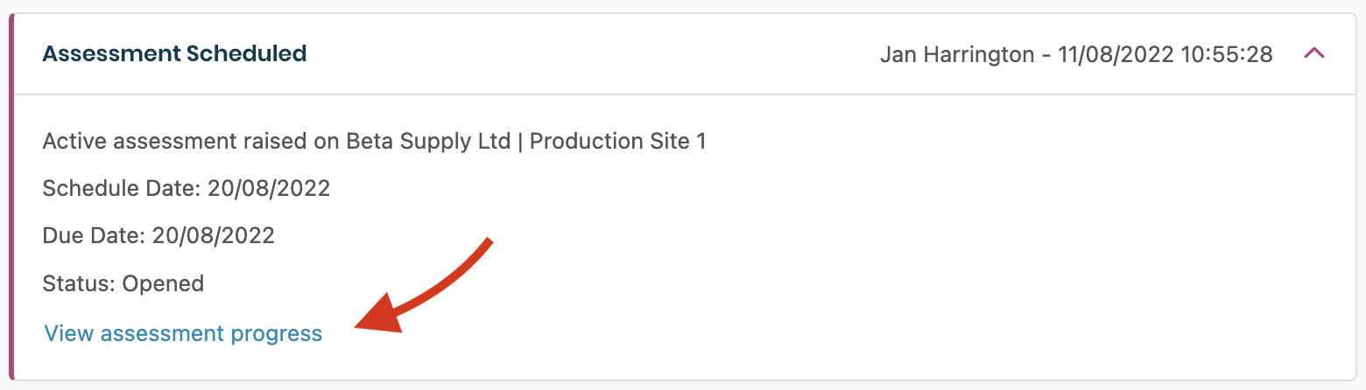The width and height of the screenshot is (1366, 390).
Task: Click the Active assessment raised text
Action: (173, 141)
